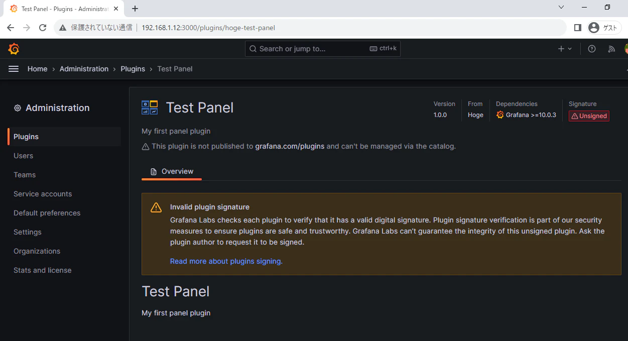628x341 pixels.
Task: Open the Overview tab
Action: click(172, 171)
